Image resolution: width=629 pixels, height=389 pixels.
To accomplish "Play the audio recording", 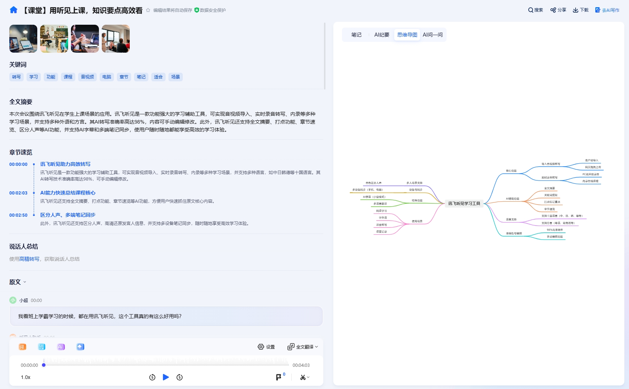I will pos(166,377).
